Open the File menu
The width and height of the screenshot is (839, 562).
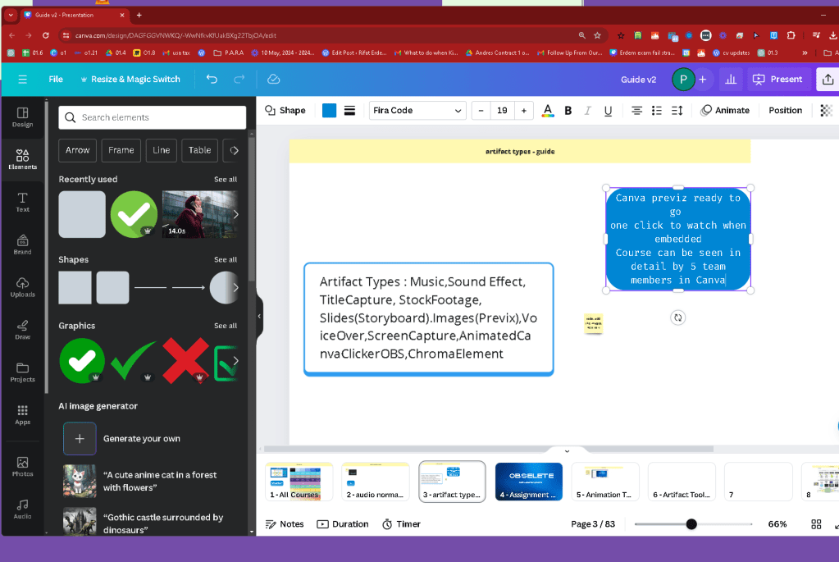tap(56, 80)
